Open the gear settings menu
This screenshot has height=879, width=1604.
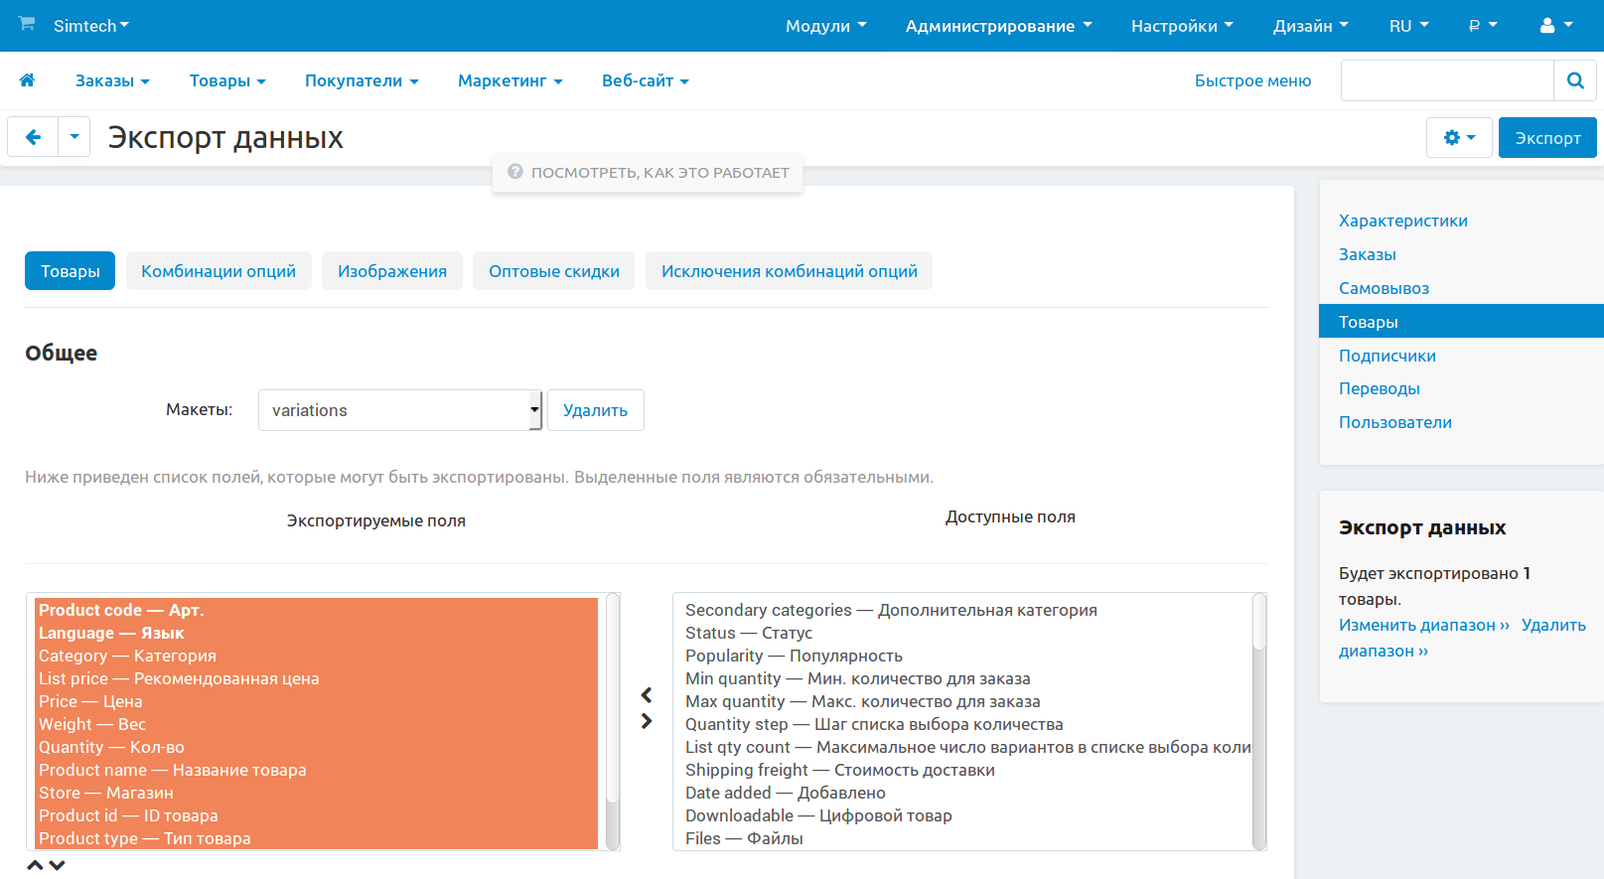click(1458, 138)
